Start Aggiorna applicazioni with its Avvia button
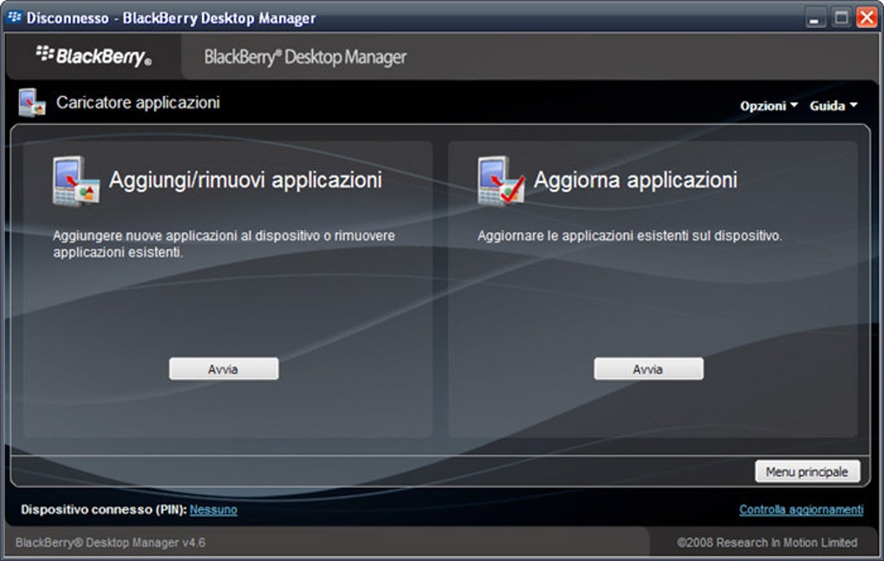 [x=648, y=369]
